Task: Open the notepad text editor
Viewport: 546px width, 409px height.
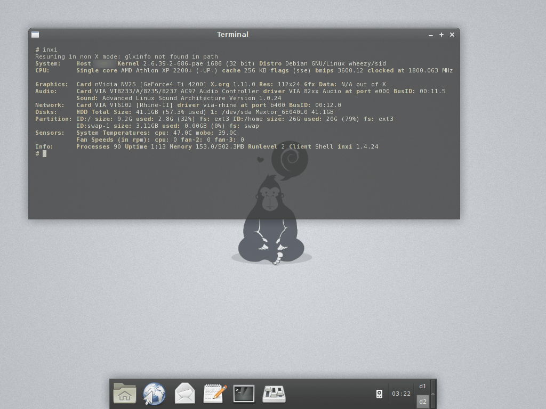Action: [214, 394]
